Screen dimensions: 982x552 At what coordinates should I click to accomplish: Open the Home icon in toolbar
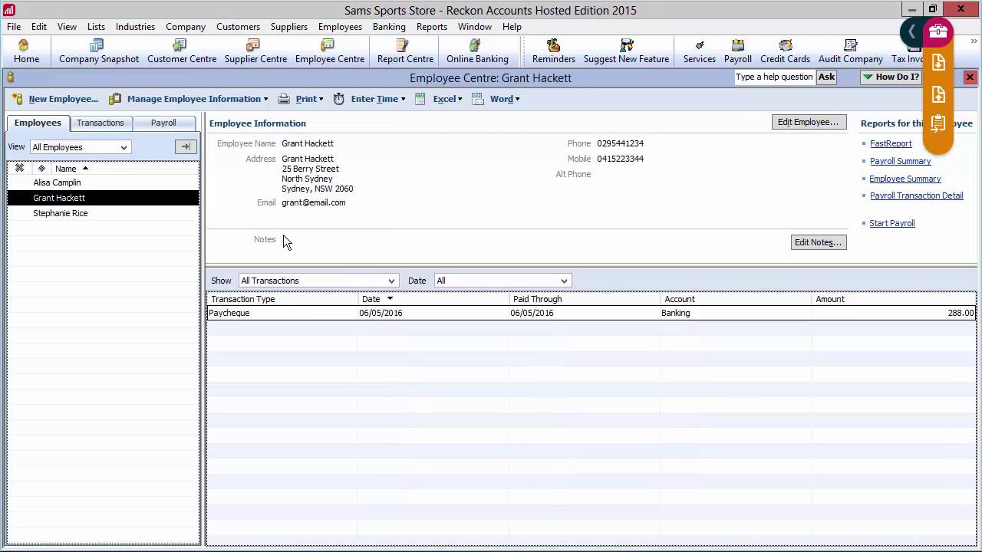pos(26,51)
